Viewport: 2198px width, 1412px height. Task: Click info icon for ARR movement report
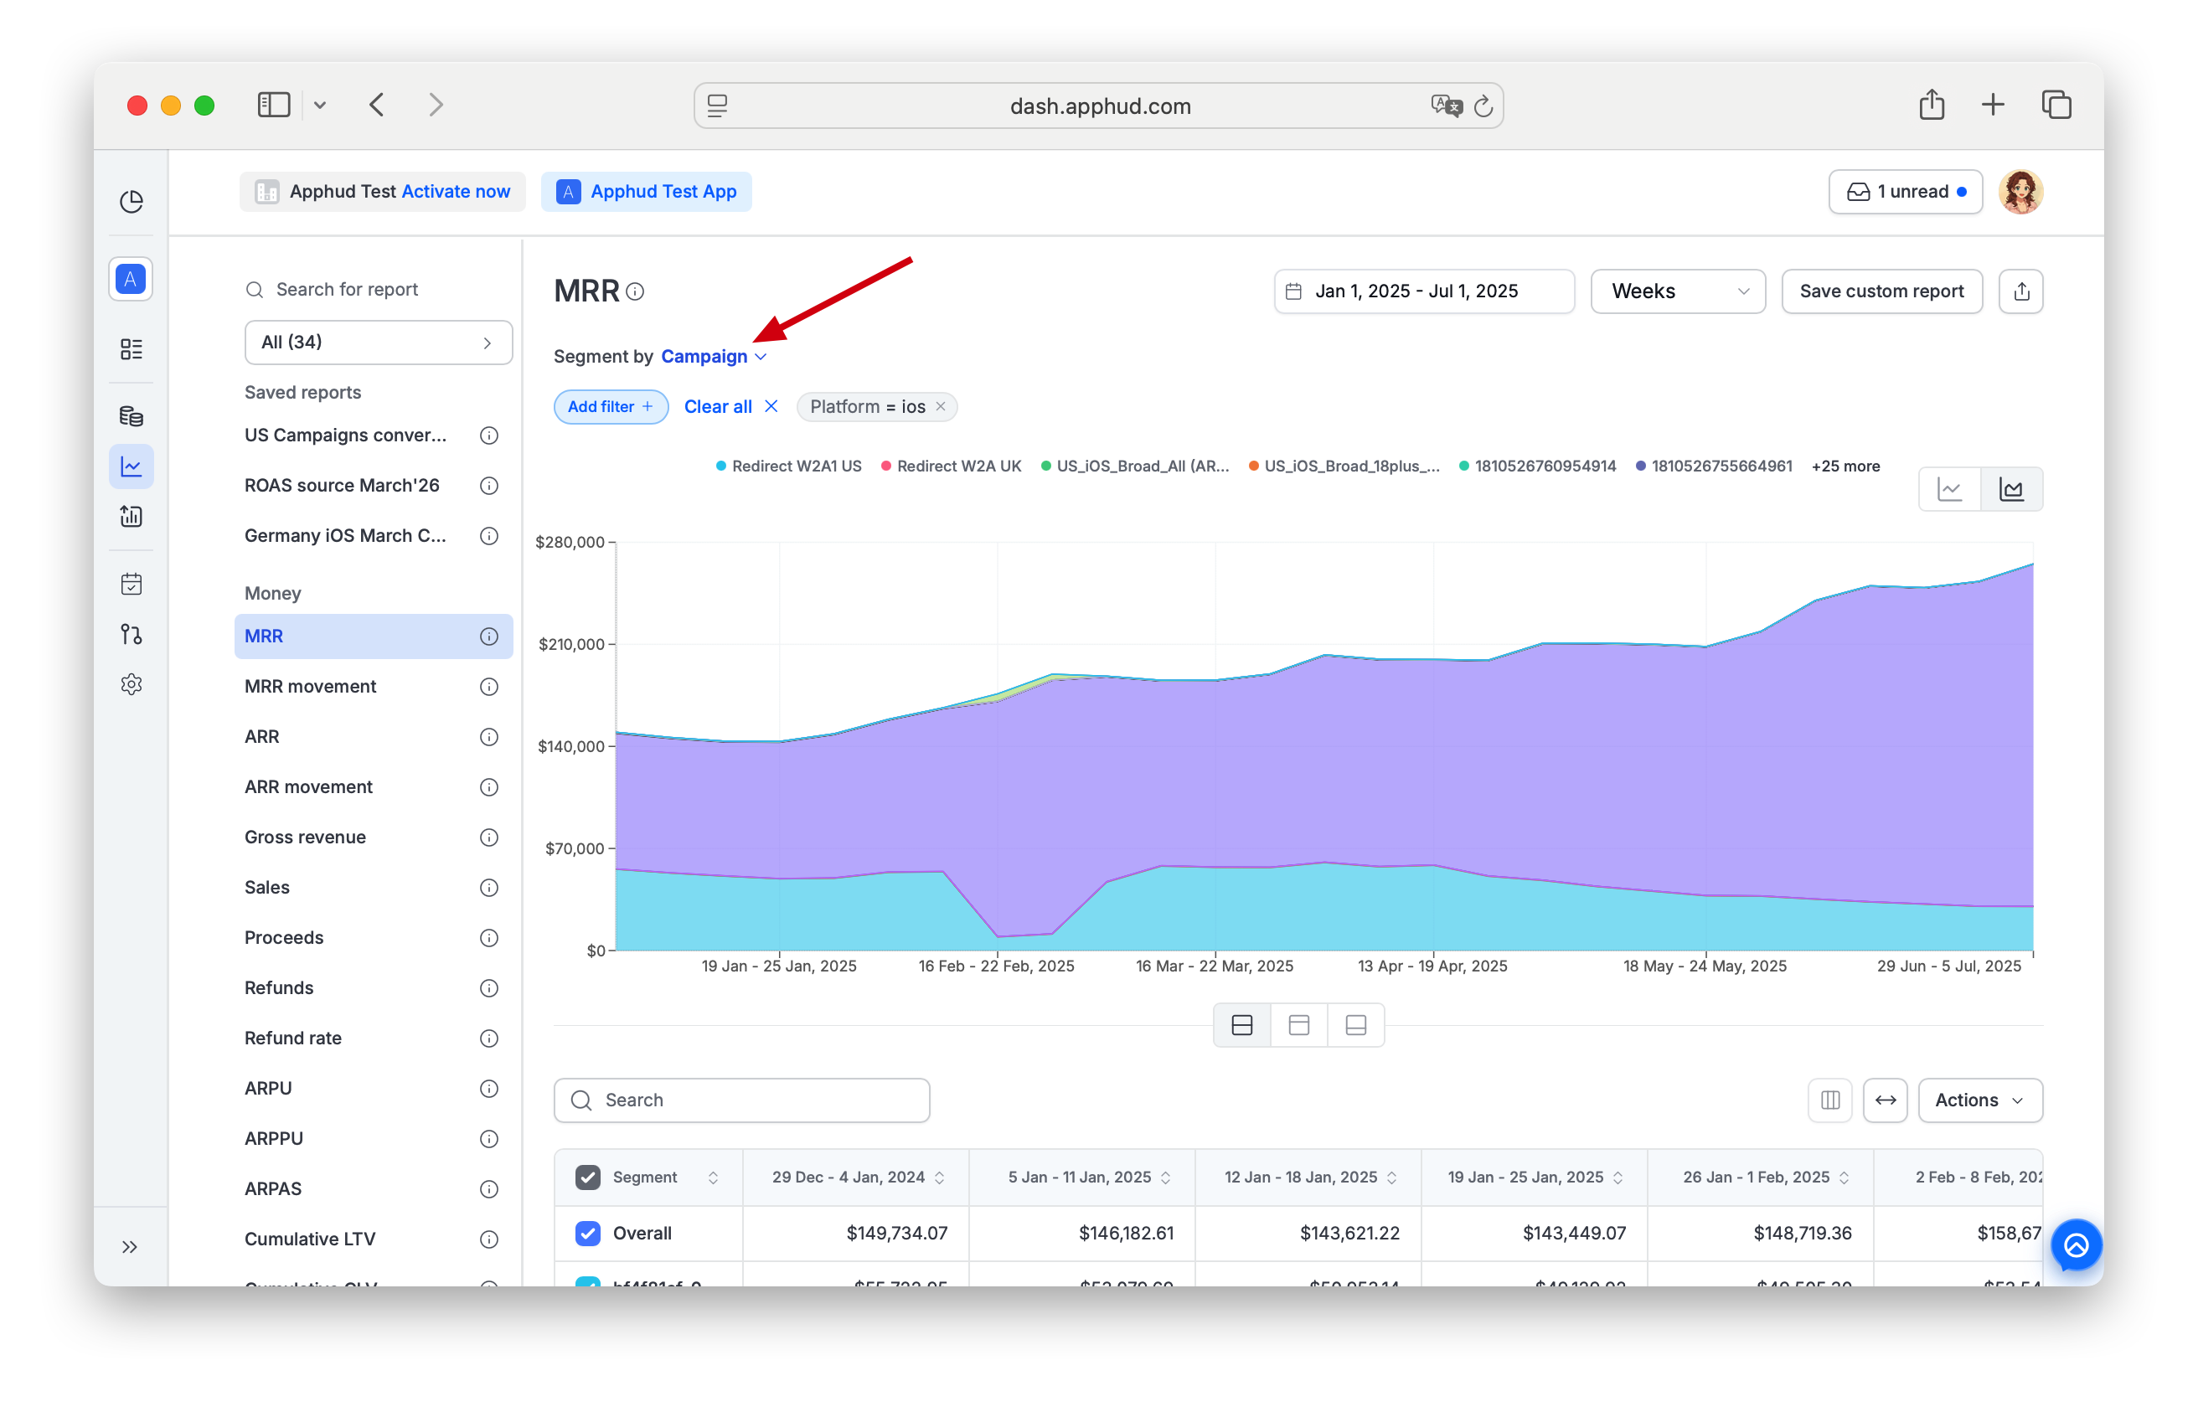[x=488, y=787]
